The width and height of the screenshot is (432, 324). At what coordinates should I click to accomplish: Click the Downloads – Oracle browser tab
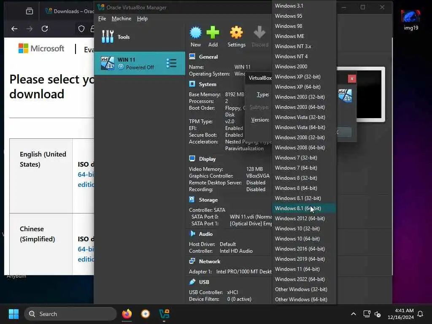click(70, 11)
